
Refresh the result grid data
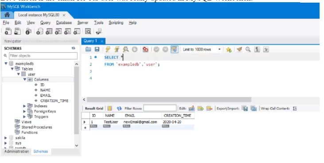pos(119,108)
